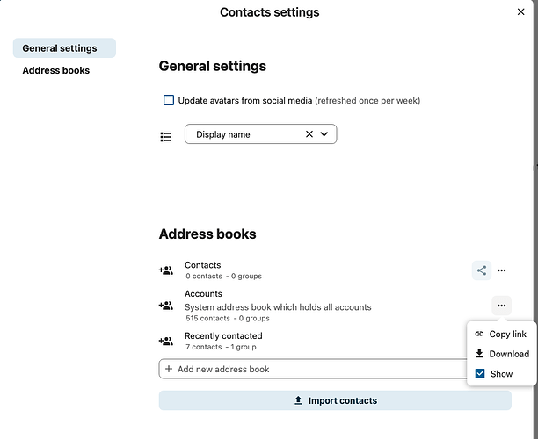Viewport: 538px width, 439px height.
Task: Expand the Display name dropdown arrow
Action: 324,134
